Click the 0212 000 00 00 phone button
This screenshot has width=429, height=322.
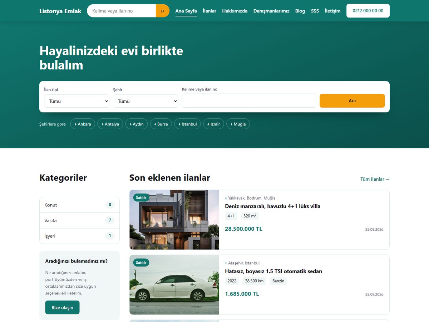click(x=368, y=11)
